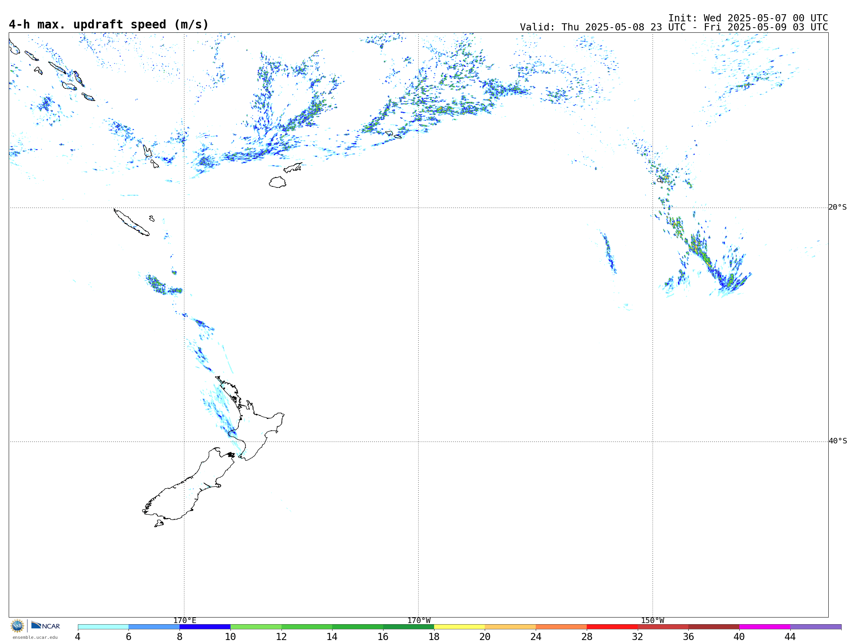
Task: Click the 'Init: Wed 2025-05-07 00 UTC' text
Action: pos(748,18)
